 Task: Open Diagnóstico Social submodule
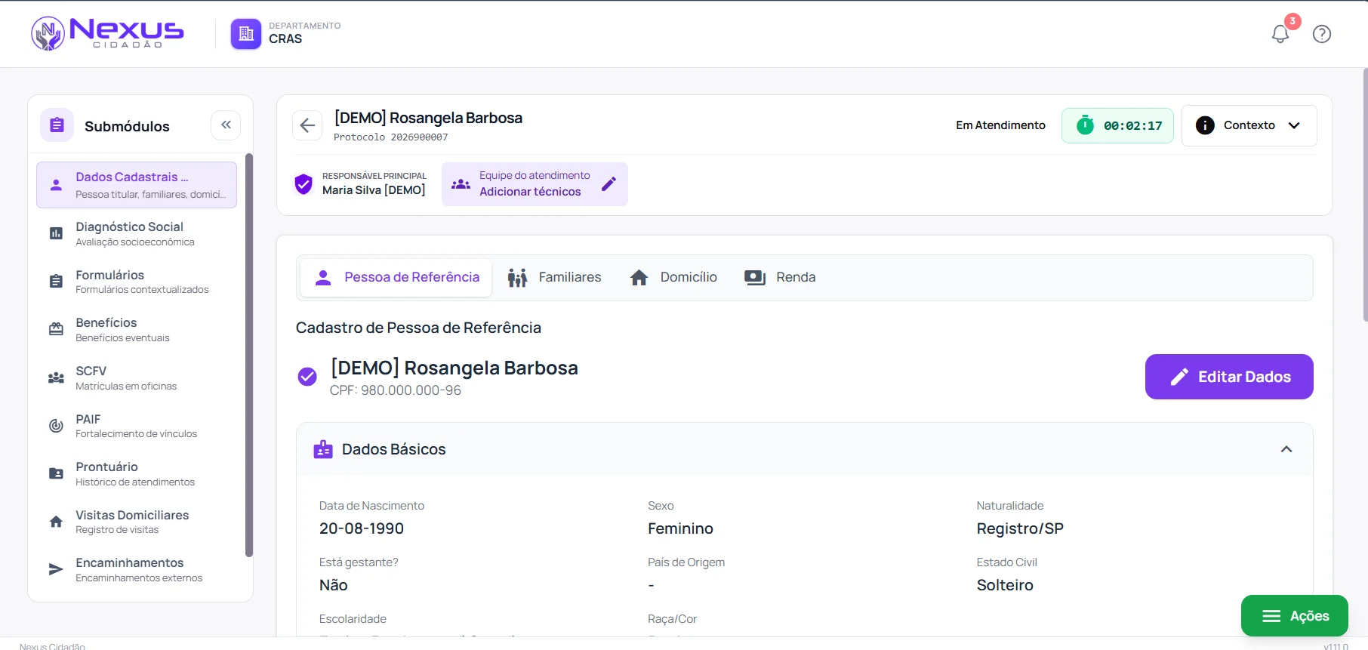(x=137, y=233)
